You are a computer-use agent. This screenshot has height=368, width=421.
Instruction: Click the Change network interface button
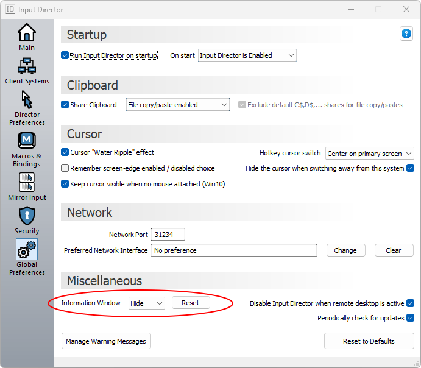[x=345, y=250]
